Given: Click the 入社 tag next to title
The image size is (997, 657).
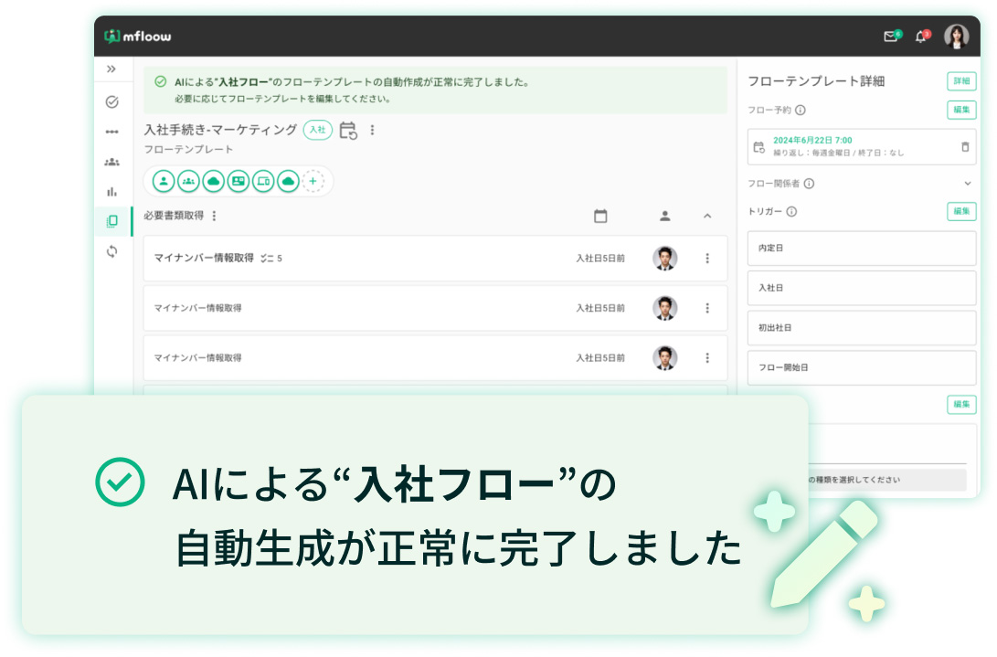Looking at the screenshot, I should coord(317,130).
